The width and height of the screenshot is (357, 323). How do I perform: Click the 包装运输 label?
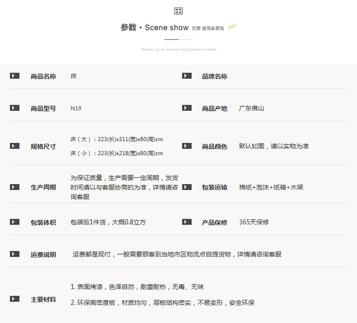tap(215, 187)
